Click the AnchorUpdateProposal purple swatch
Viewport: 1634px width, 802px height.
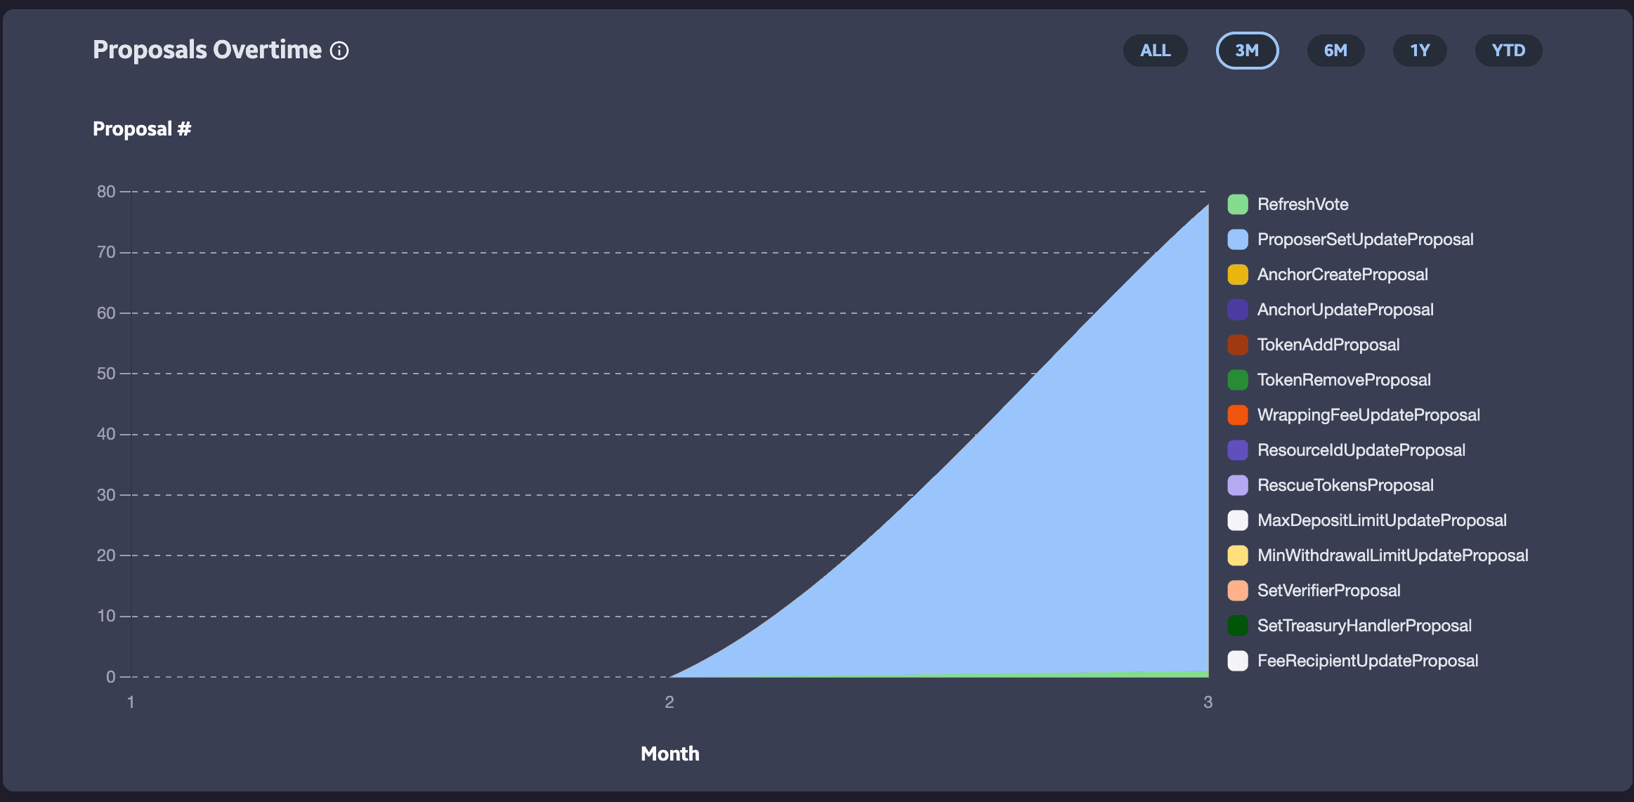click(x=1238, y=310)
